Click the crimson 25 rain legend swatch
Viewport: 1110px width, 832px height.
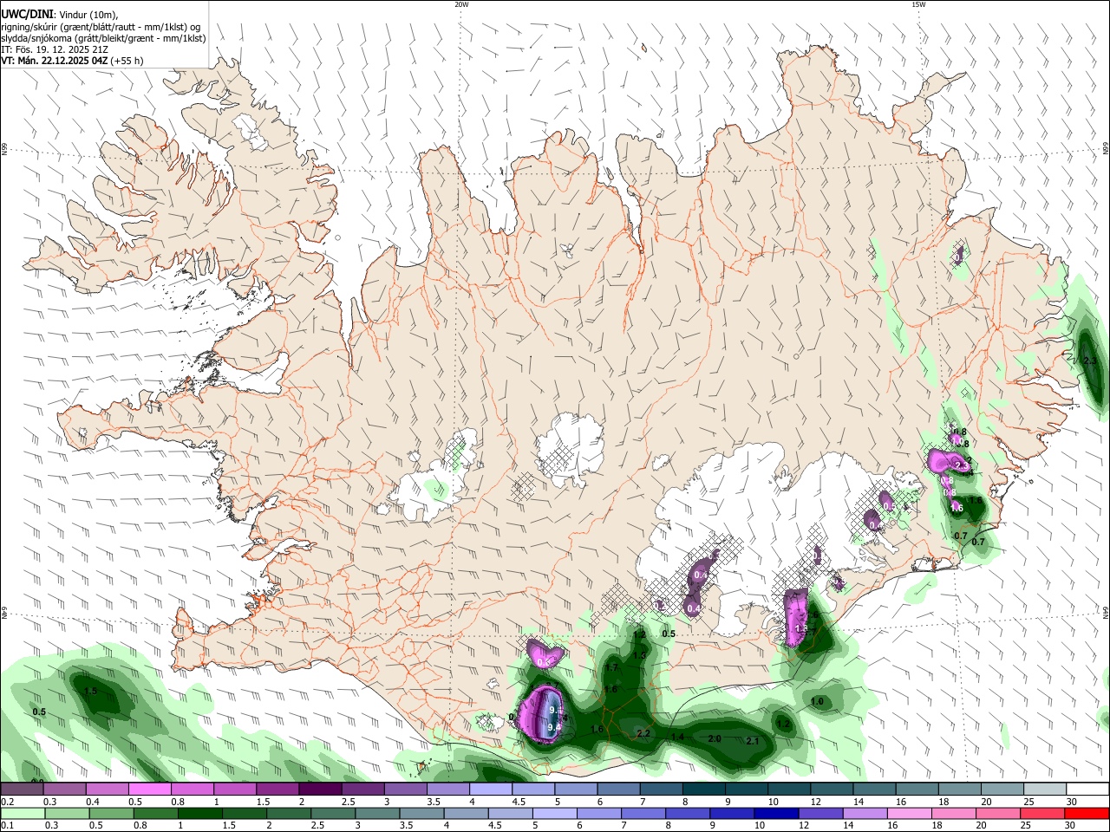tap(1041, 814)
